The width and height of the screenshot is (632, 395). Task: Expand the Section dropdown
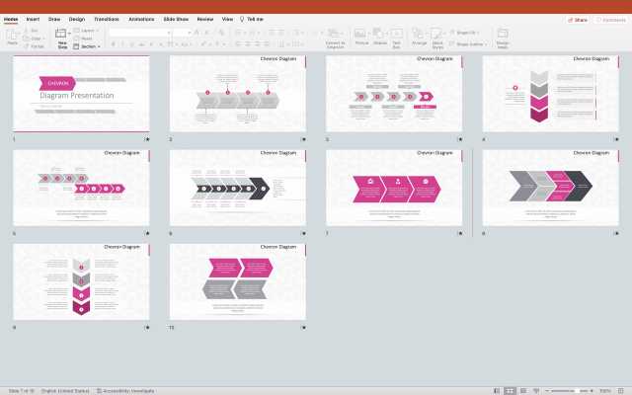click(x=90, y=46)
